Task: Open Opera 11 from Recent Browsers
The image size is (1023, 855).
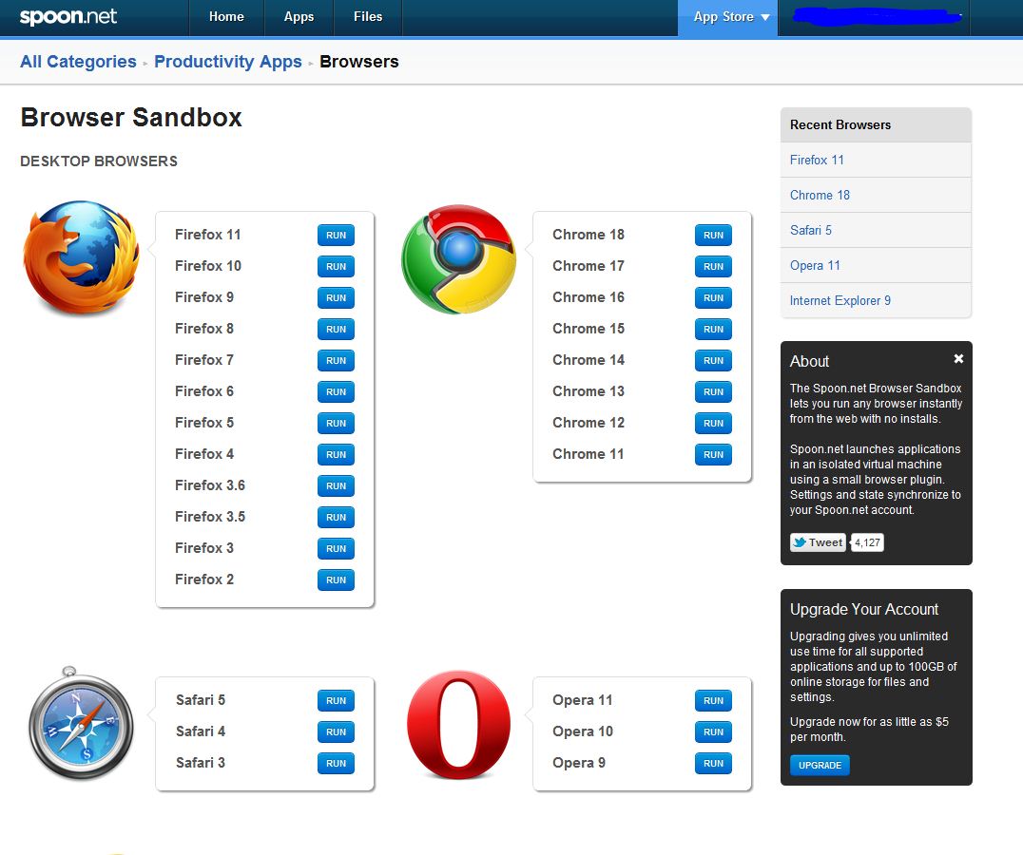Action: (x=815, y=265)
